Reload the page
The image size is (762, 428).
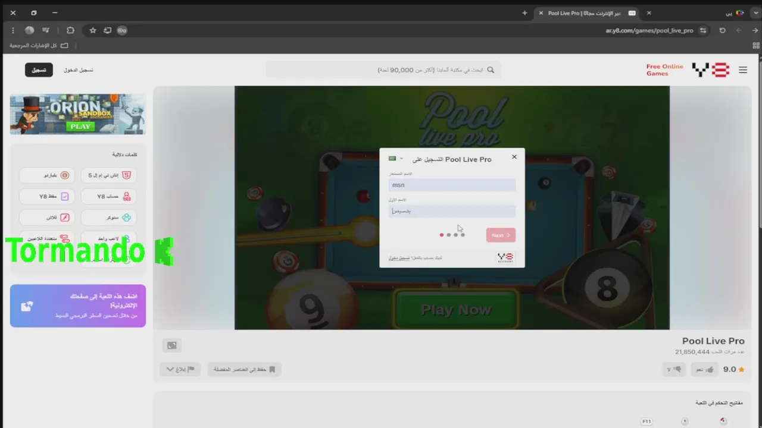click(722, 30)
